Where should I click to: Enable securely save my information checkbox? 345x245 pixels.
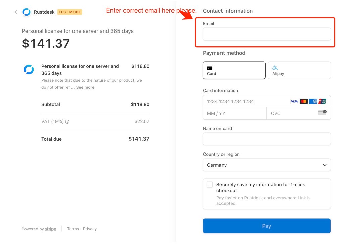click(210, 185)
